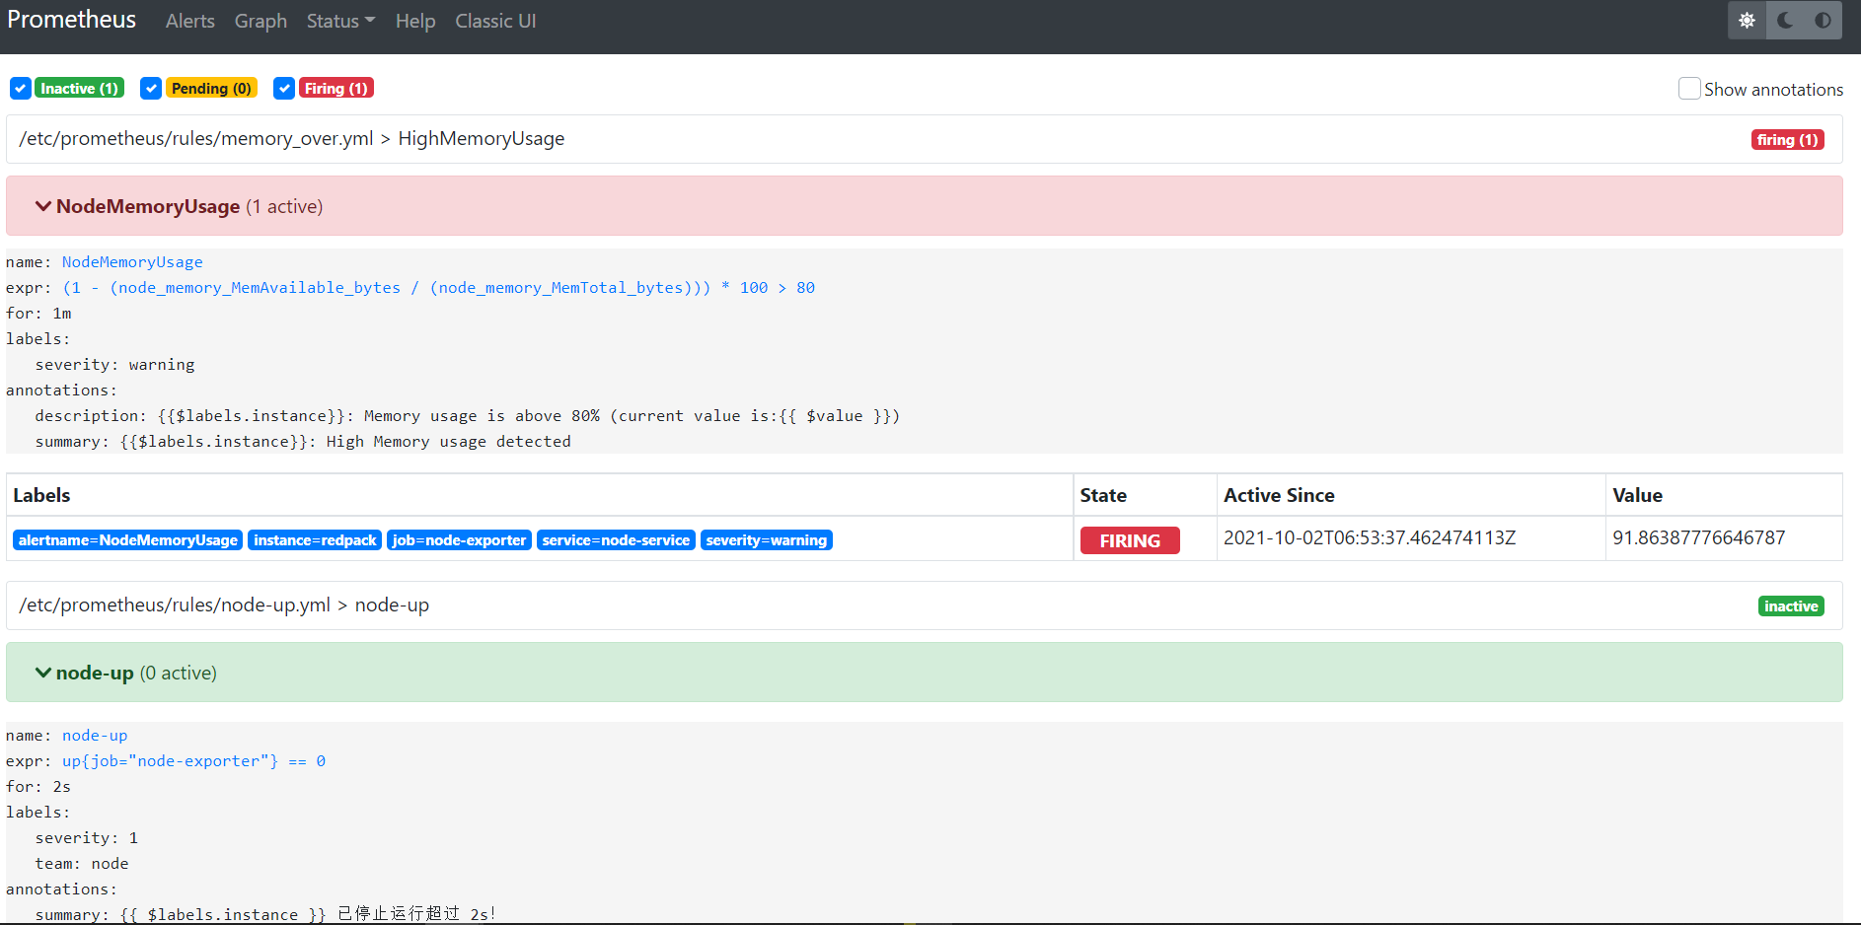The image size is (1861, 925).
Task: Toggle the Firing alerts filter
Action: (x=284, y=88)
